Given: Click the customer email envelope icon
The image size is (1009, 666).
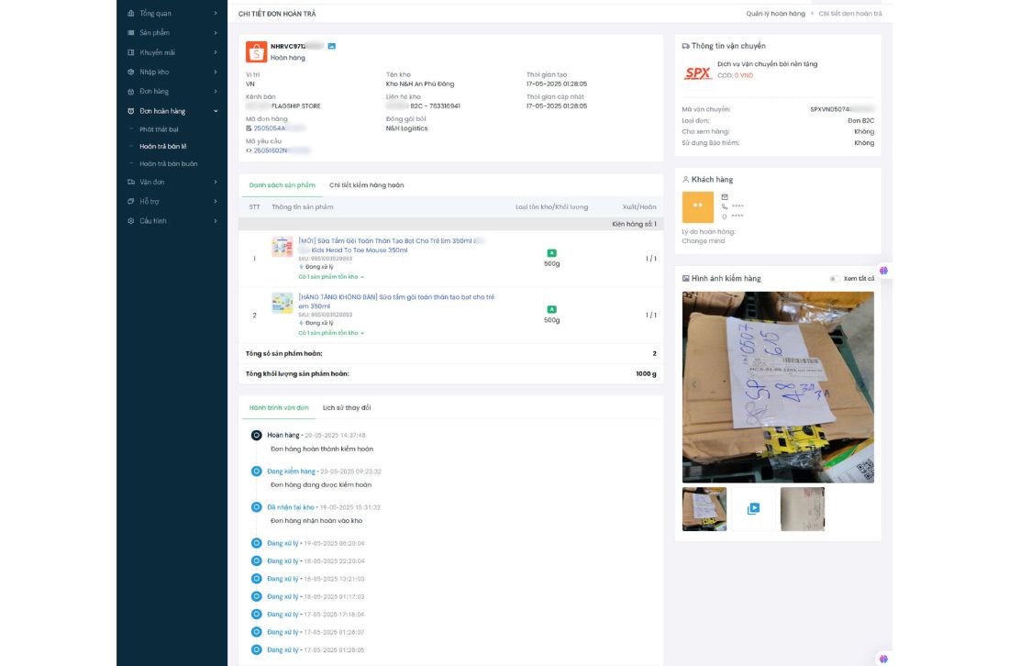Looking at the screenshot, I should point(725,197).
